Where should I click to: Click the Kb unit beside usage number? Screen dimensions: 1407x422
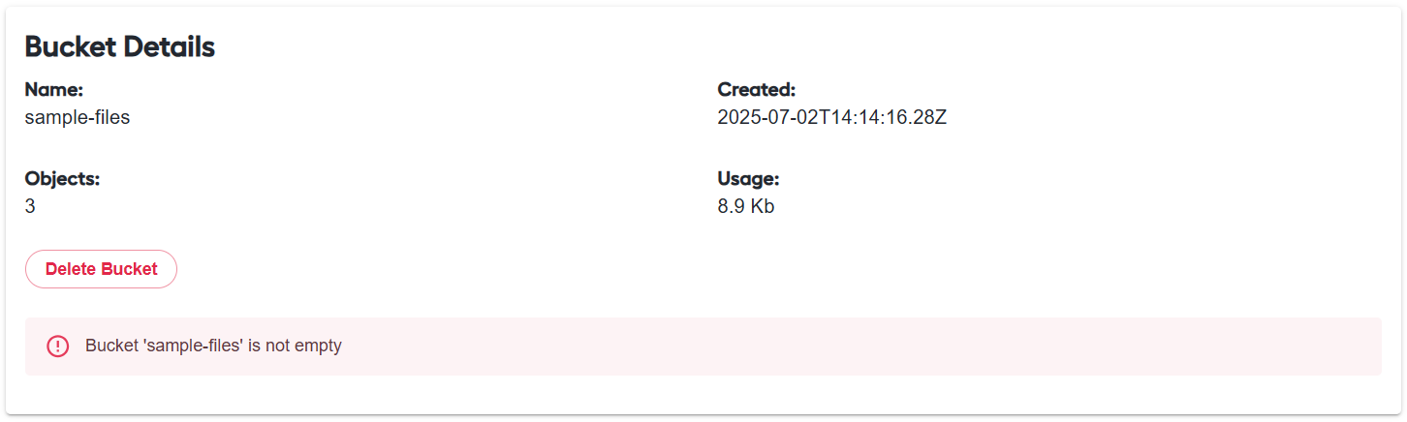763,206
